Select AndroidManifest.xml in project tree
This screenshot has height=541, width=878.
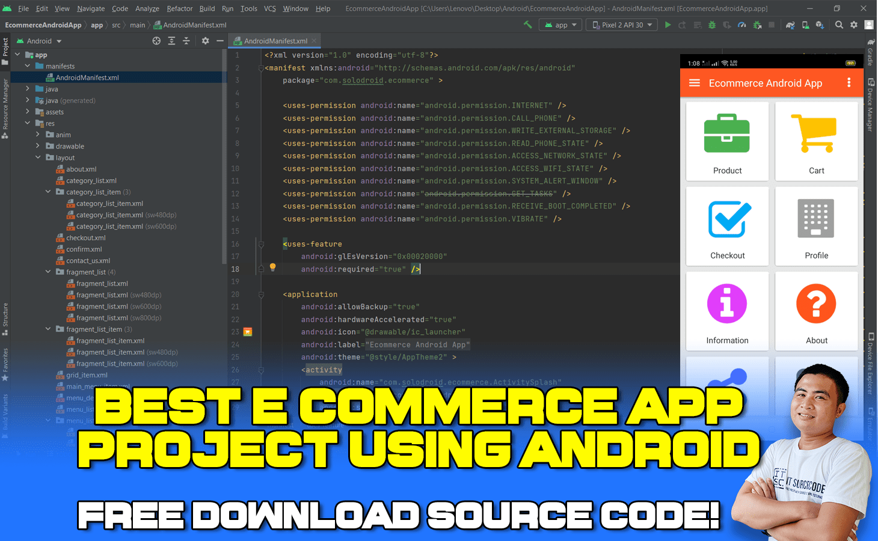click(x=87, y=78)
